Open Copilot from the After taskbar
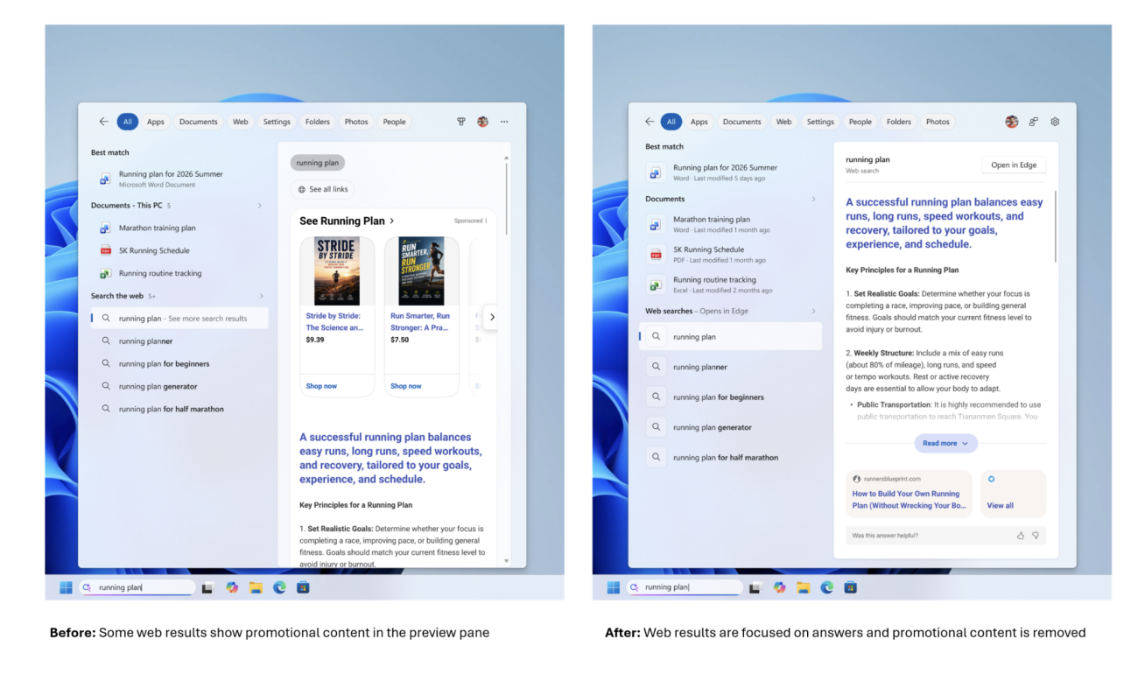Screen dimensions: 1138x674 [779, 587]
